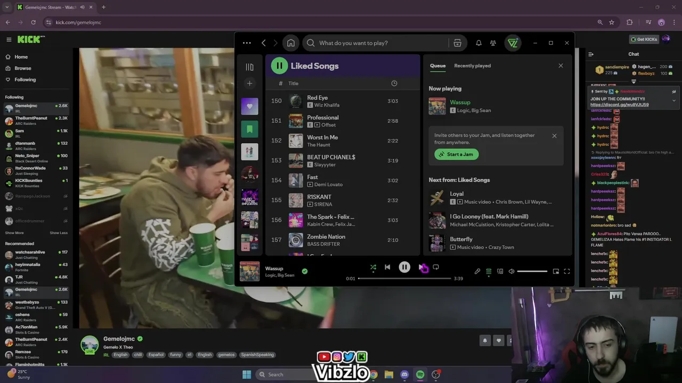Image resolution: width=682 pixels, height=383 pixels.
Task: Toggle the liked checkmark next to Wassup
Action: (305, 271)
